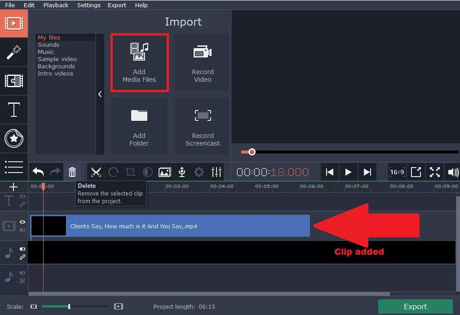Toggle title track link icon
This screenshot has width=460, height=315.
pyautogui.click(x=22, y=204)
